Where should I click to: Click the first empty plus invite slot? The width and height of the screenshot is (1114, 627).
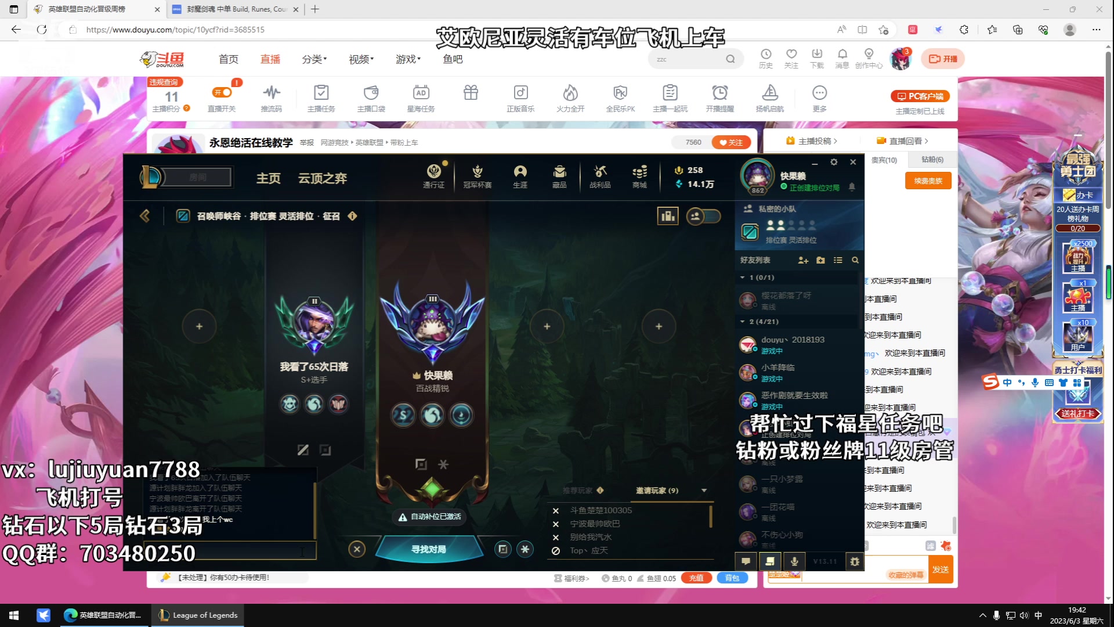[x=199, y=326]
